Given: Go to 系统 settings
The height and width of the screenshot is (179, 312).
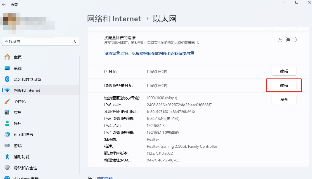Looking at the screenshot, I should (40, 68).
